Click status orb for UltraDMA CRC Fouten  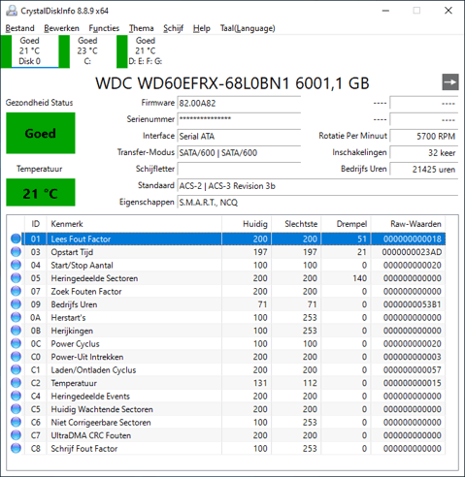[x=16, y=435]
